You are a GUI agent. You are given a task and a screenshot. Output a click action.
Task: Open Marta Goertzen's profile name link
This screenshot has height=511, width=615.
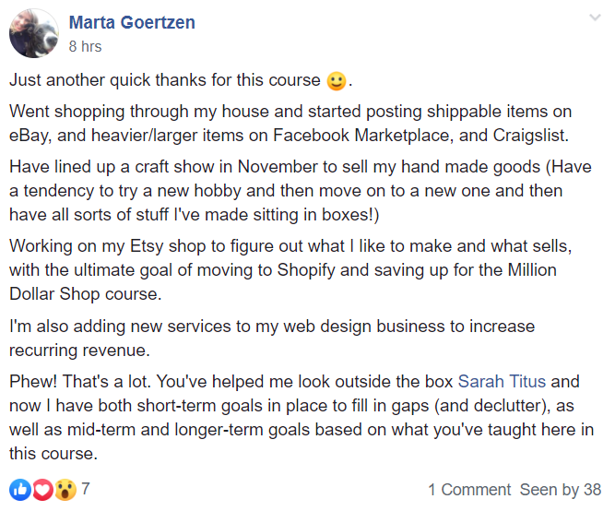click(x=132, y=22)
